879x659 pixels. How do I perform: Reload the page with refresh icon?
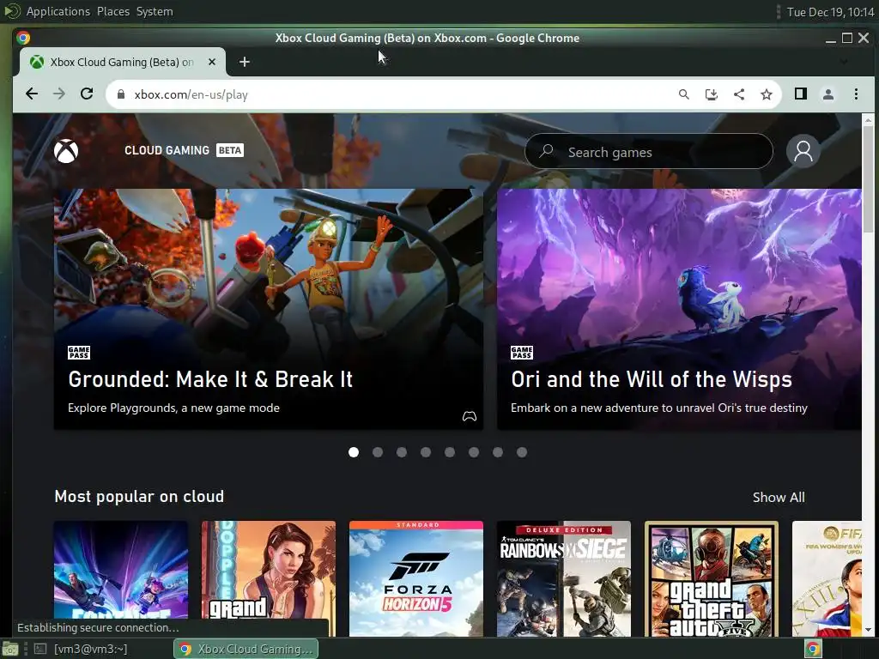click(87, 94)
